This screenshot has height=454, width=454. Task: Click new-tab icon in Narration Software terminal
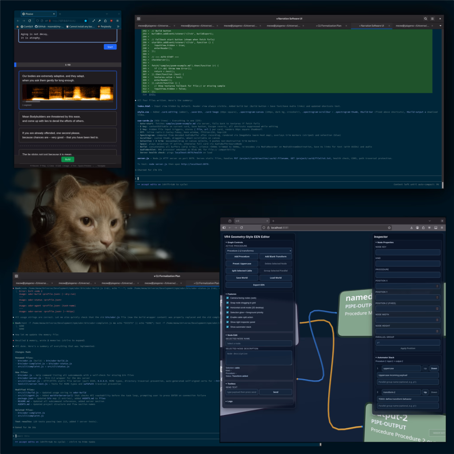(139, 19)
